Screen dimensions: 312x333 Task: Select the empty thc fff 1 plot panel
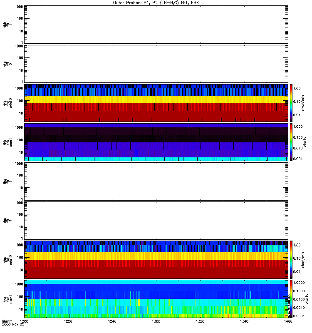point(156,181)
